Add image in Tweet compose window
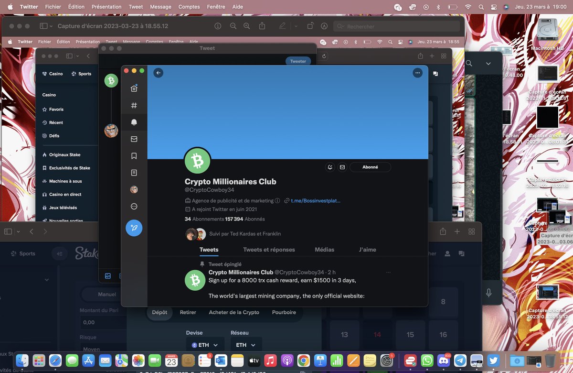This screenshot has height=373, width=573. [x=108, y=276]
